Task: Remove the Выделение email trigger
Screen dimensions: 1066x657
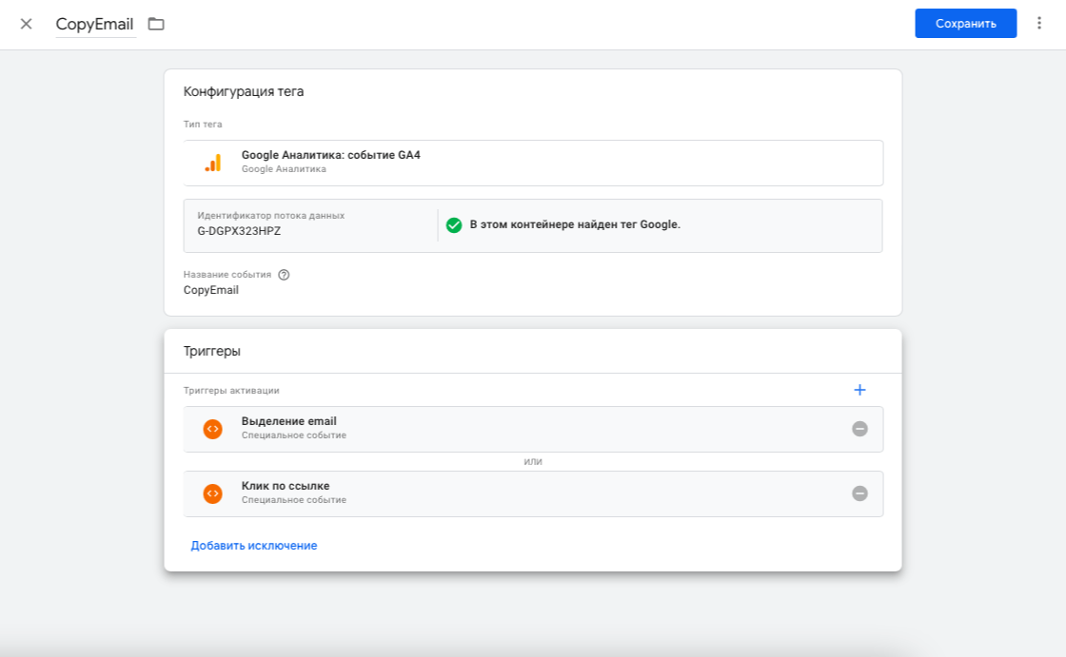Action: pos(859,429)
